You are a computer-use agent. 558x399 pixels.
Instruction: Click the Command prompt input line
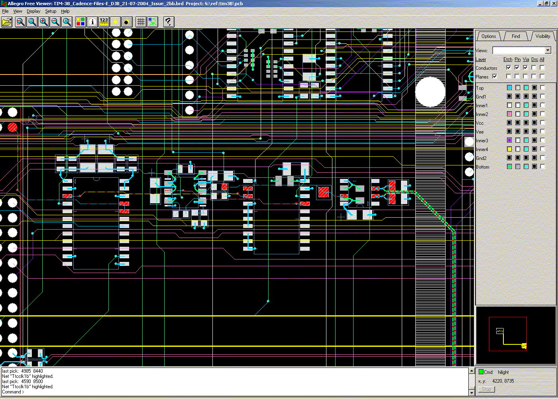pyautogui.click(x=235, y=392)
